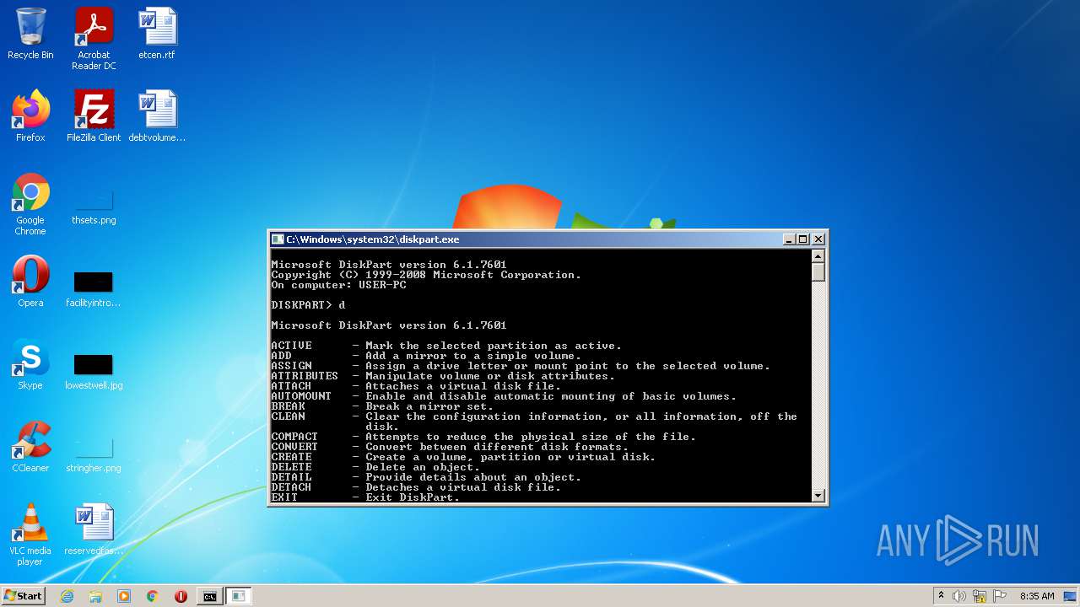Select the Recycle Bin desktop icon

(x=30, y=34)
